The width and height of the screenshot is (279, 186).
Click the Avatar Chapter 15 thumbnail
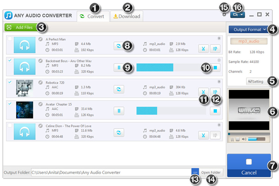coord(25,110)
